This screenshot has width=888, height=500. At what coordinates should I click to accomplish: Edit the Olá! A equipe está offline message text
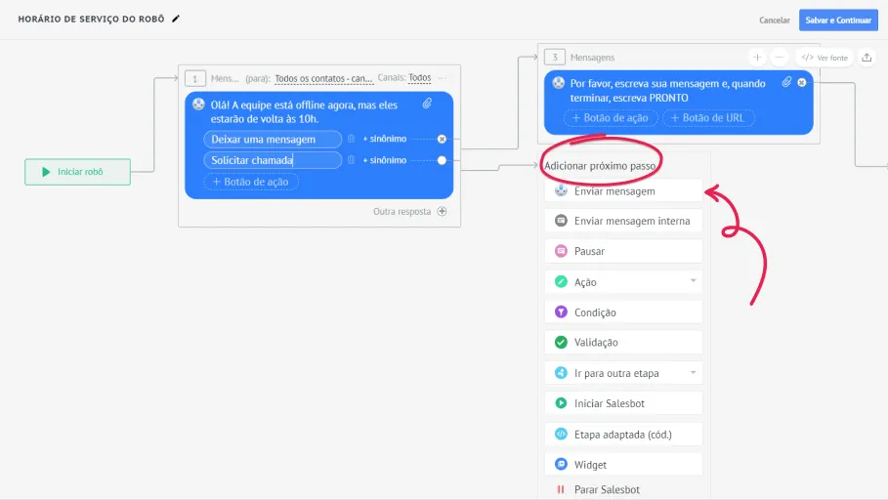(x=304, y=112)
